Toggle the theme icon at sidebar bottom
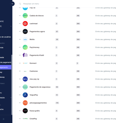 [x=3, y=119]
